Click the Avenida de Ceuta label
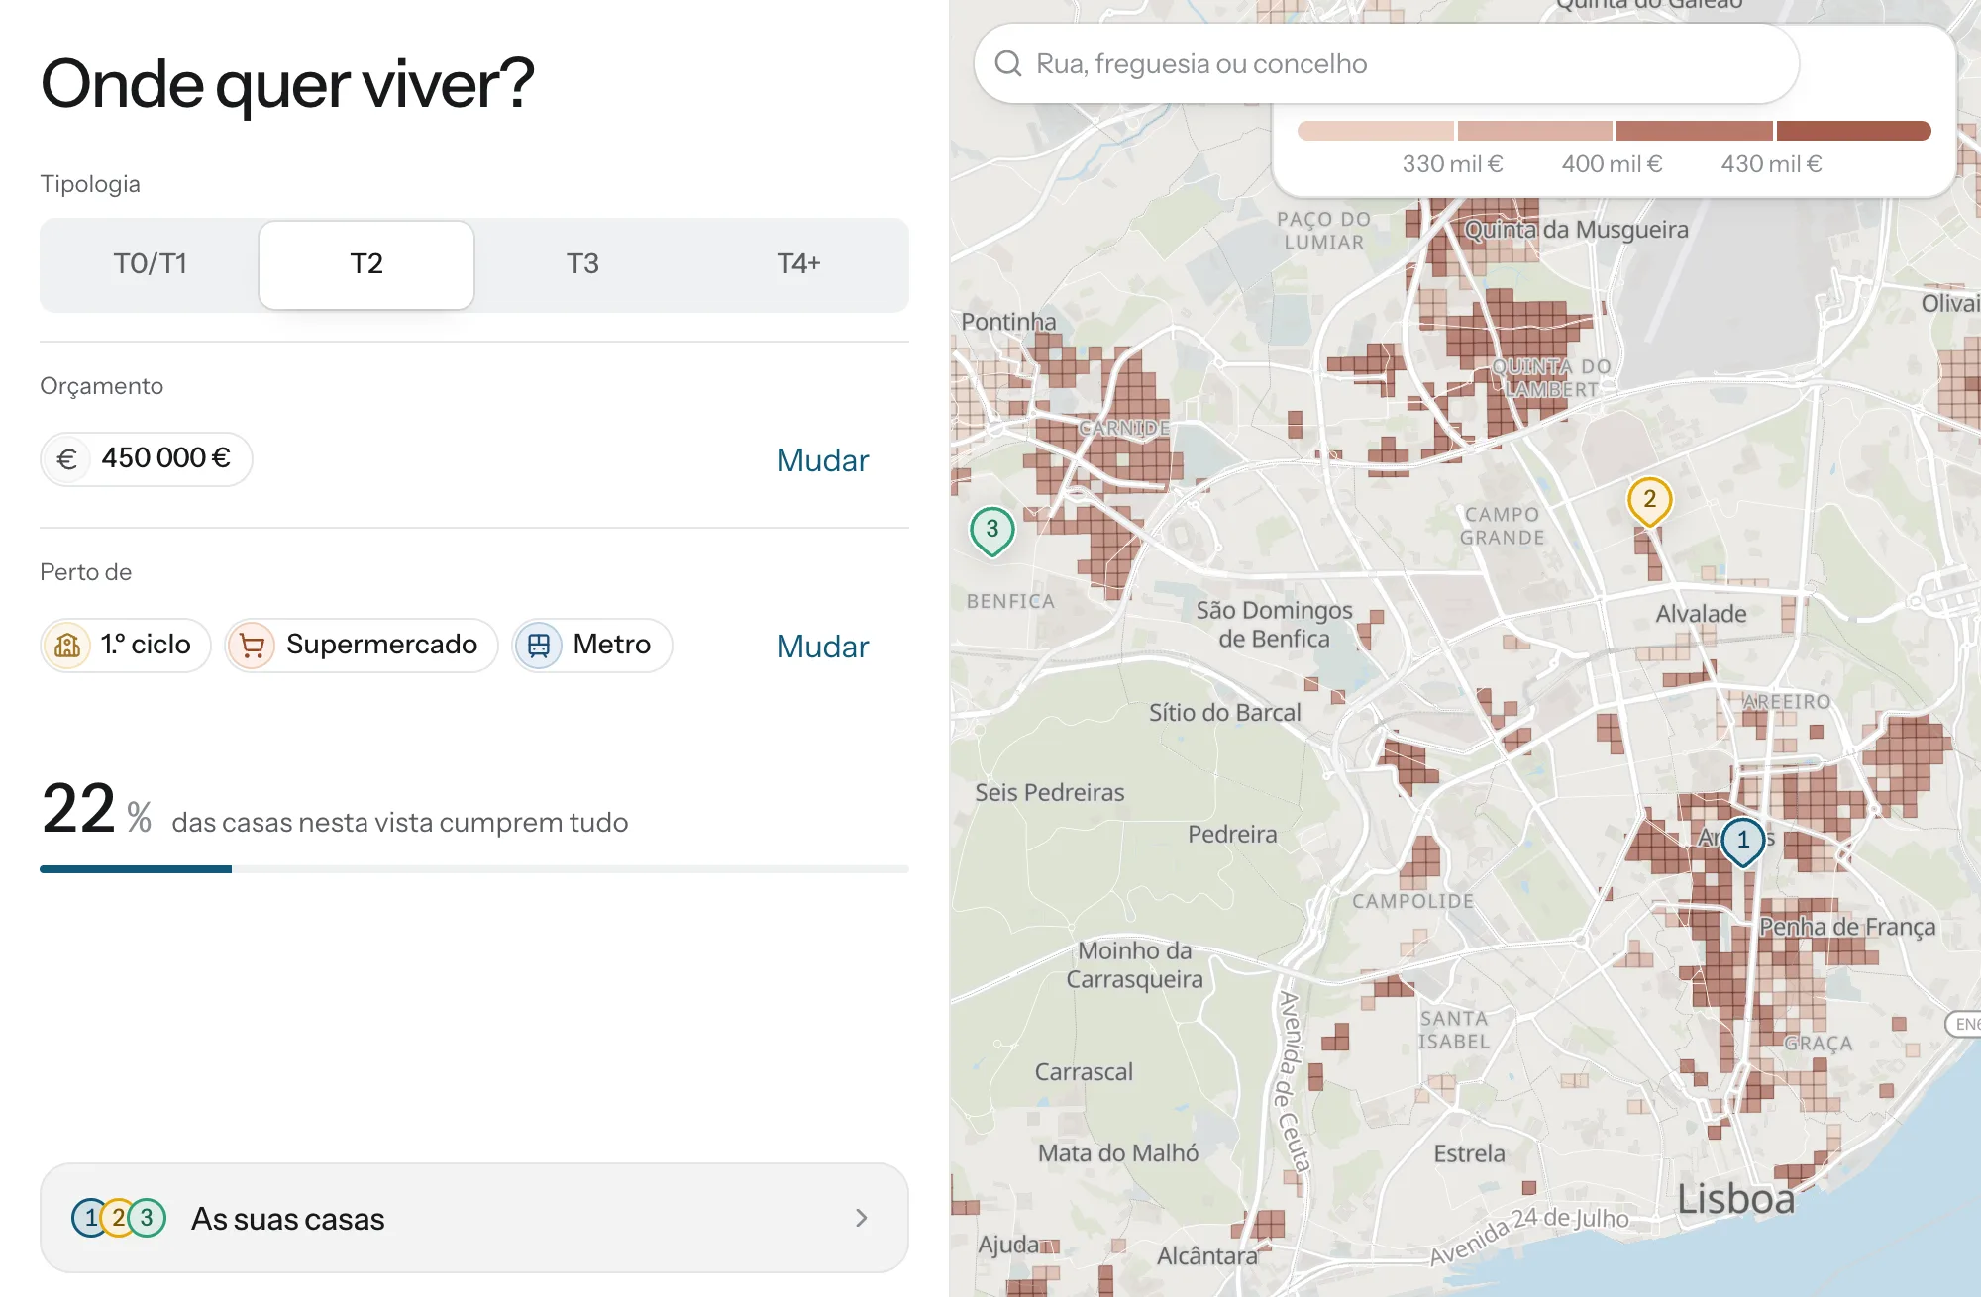Image resolution: width=1981 pixels, height=1297 pixels. pos(1294,1081)
